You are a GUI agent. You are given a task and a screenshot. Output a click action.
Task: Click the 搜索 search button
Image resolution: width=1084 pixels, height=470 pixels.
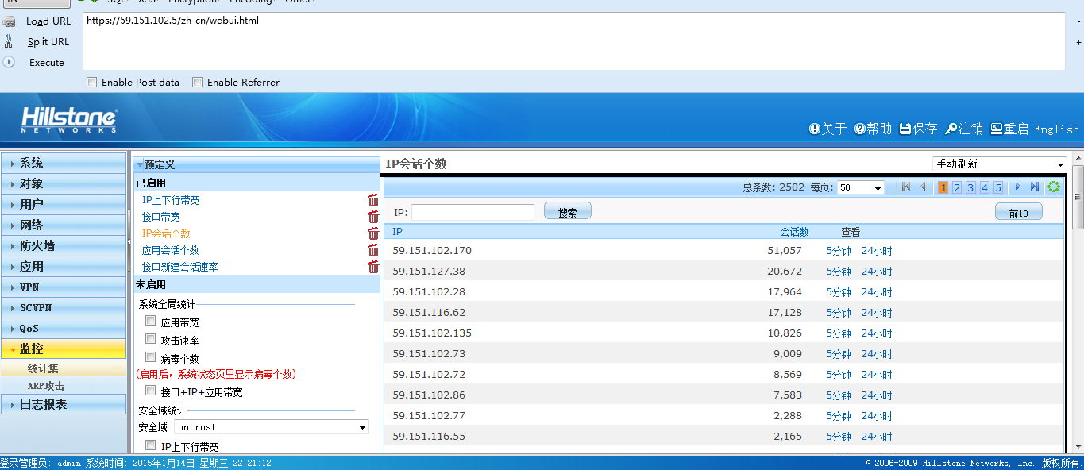point(568,212)
